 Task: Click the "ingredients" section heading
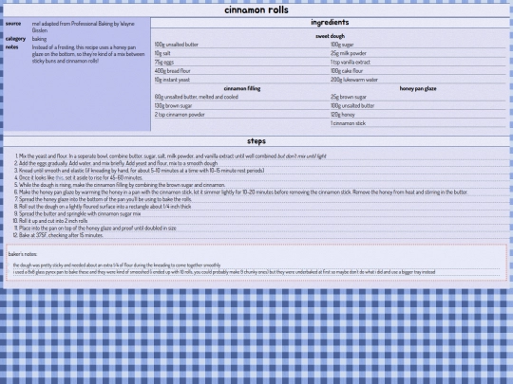(330, 23)
